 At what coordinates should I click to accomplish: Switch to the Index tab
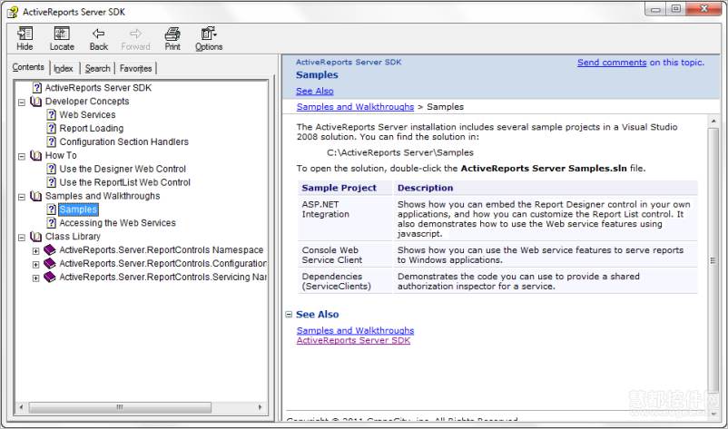[64, 68]
